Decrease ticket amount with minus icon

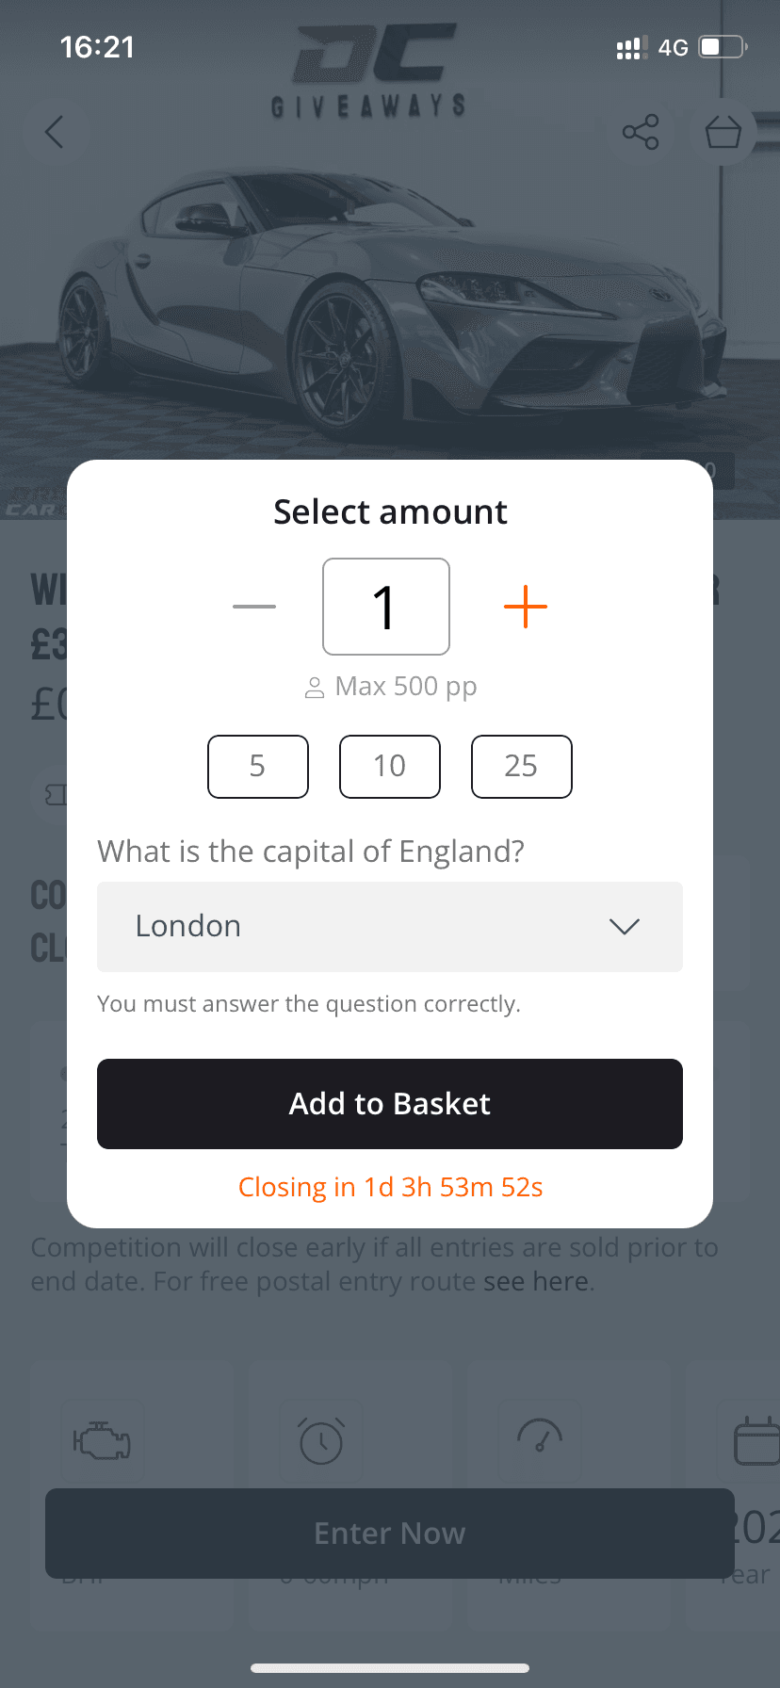254,607
